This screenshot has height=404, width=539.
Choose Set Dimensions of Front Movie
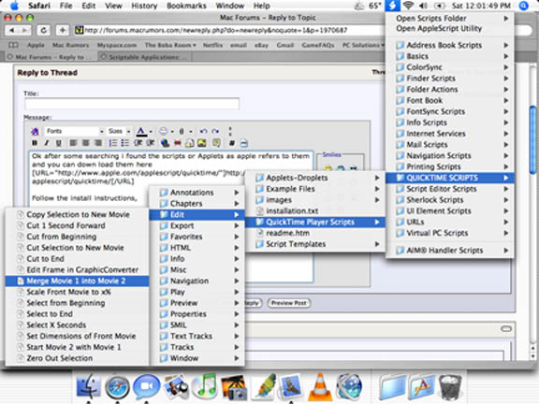point(77,337)
